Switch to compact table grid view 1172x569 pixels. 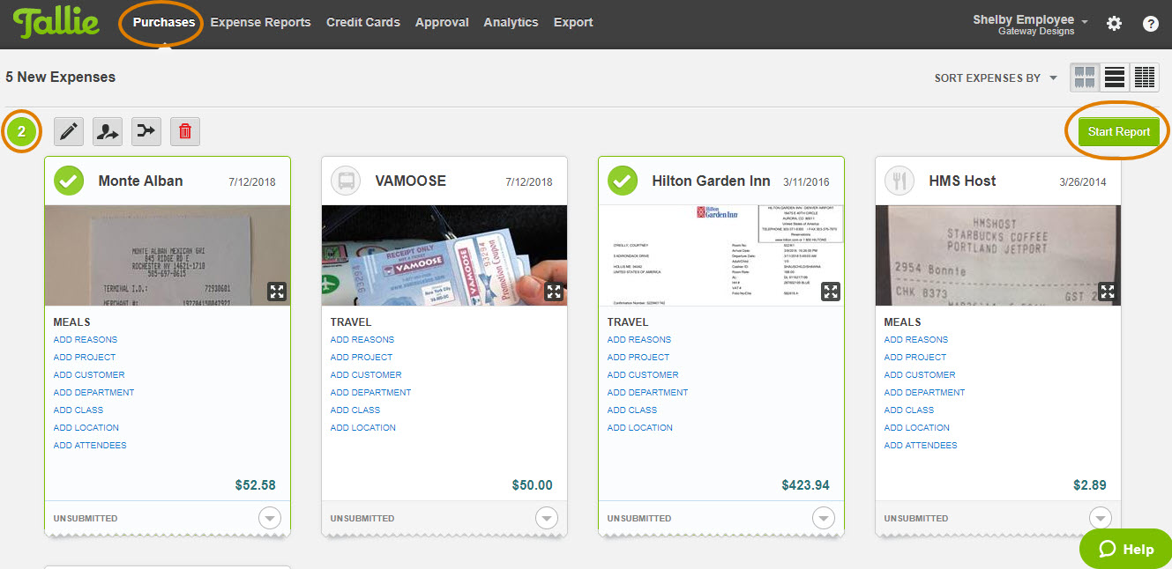pyautogui.click(x=1145, y=78)
